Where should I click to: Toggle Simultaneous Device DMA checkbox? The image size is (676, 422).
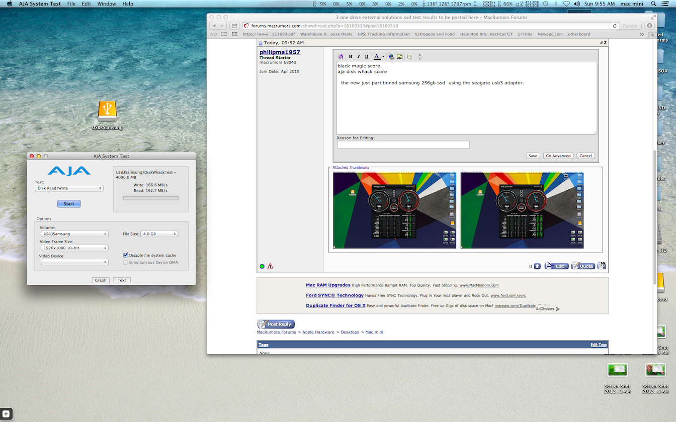pos(125,262)
